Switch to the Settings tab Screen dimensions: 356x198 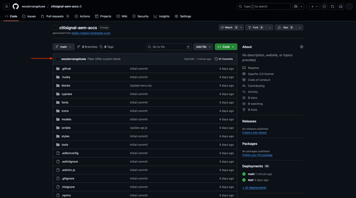pos(183,16)
